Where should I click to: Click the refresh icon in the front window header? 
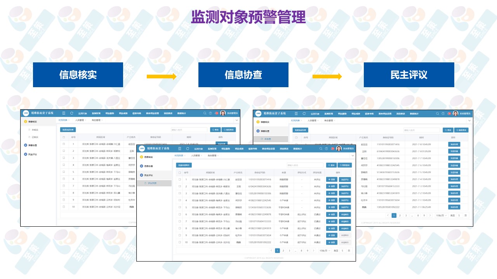188,148
